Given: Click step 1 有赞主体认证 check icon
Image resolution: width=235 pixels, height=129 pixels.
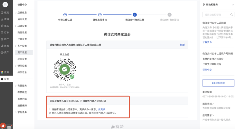Looking at the screenshot, I should click(65, 14).
